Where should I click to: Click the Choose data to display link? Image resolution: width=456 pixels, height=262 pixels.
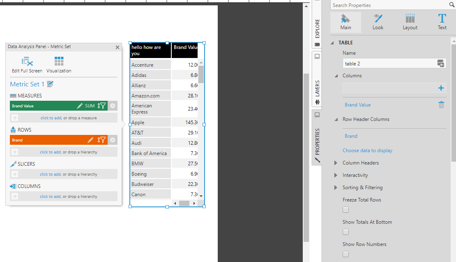tap(367, 151)
